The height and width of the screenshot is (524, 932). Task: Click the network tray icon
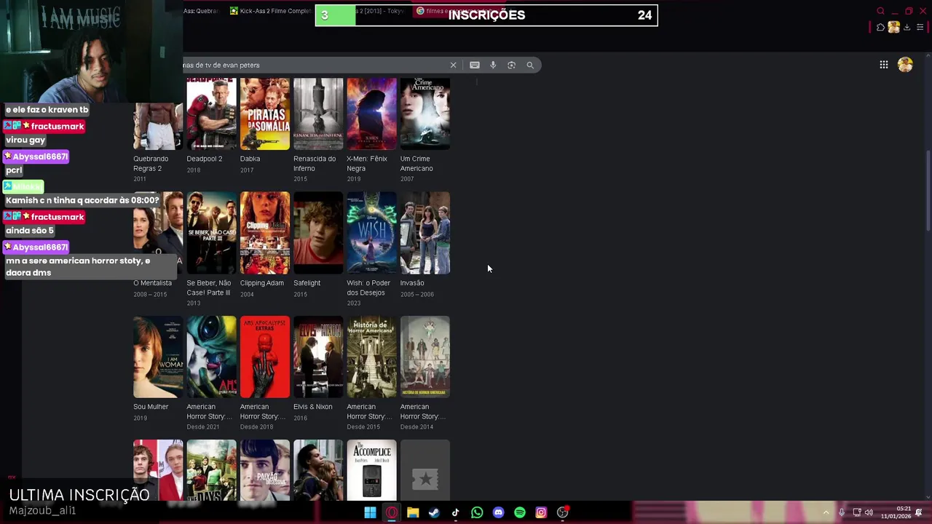pos(857,512)
